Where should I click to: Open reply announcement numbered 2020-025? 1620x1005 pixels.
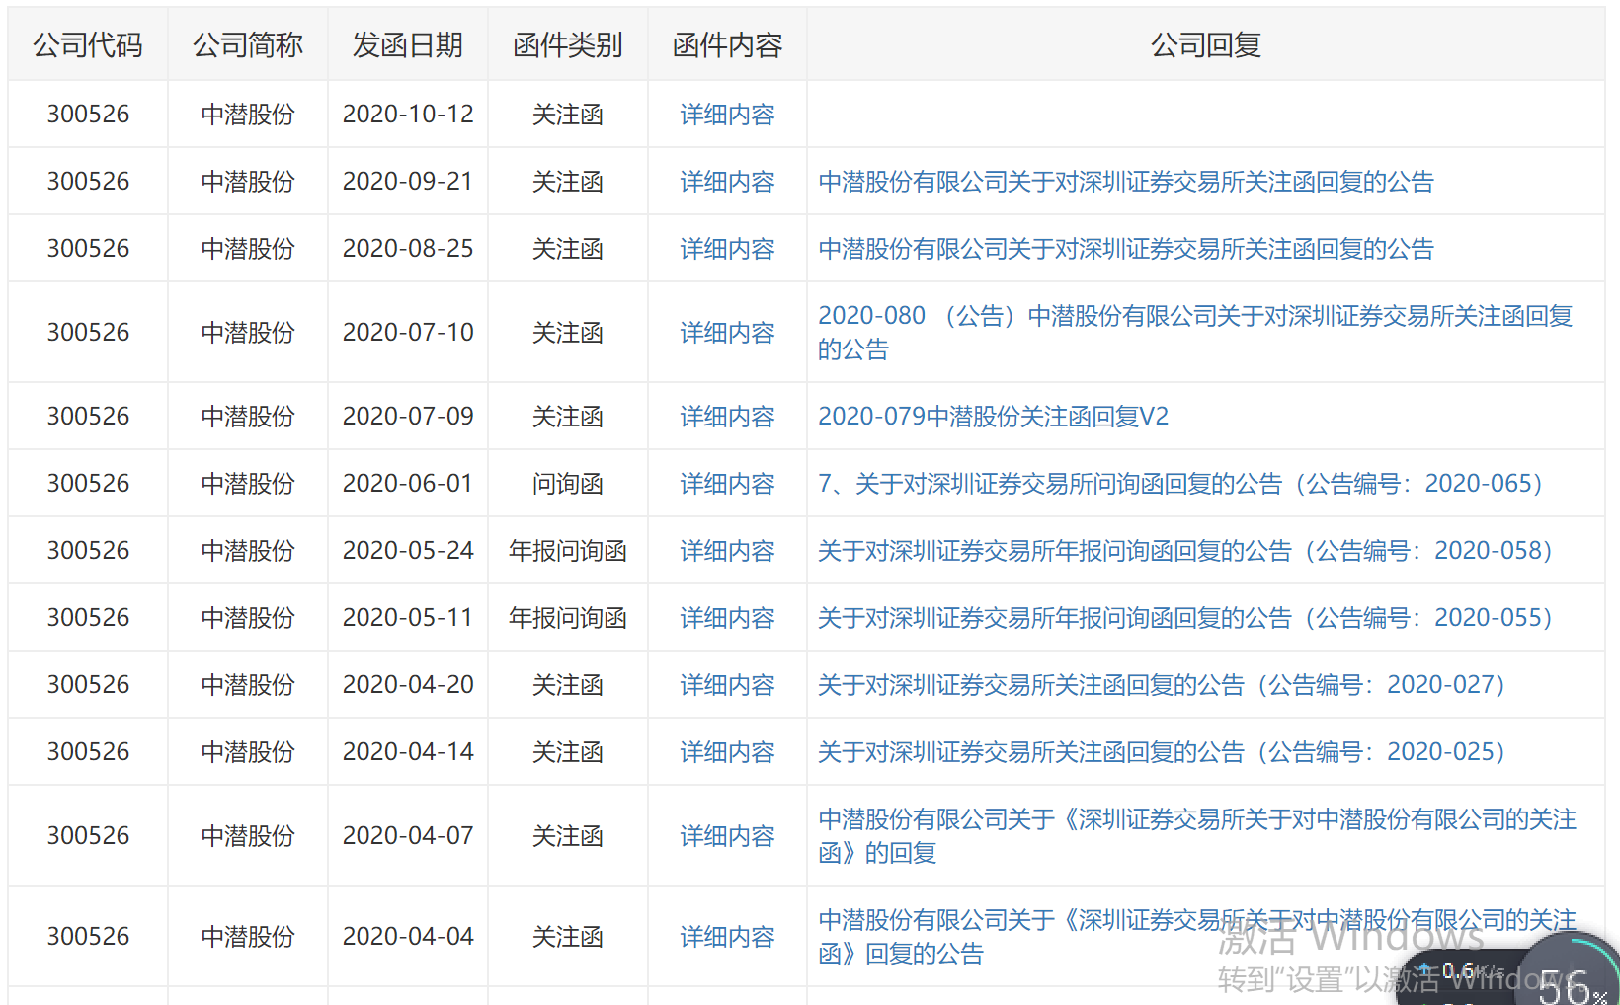(x=1162, y=752)
